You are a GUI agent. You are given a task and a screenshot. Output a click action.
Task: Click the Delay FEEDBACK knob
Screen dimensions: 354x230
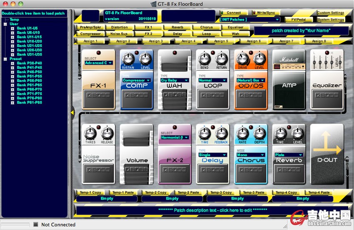(221, 133)
